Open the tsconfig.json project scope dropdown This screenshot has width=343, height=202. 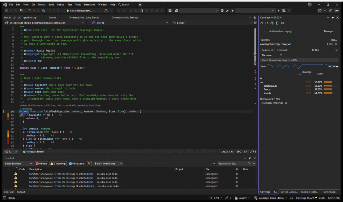coord(45,23)
